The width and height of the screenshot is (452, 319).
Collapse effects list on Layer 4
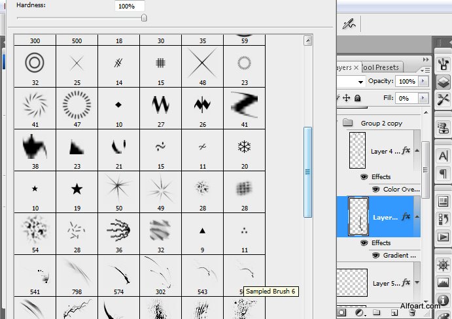417,150
